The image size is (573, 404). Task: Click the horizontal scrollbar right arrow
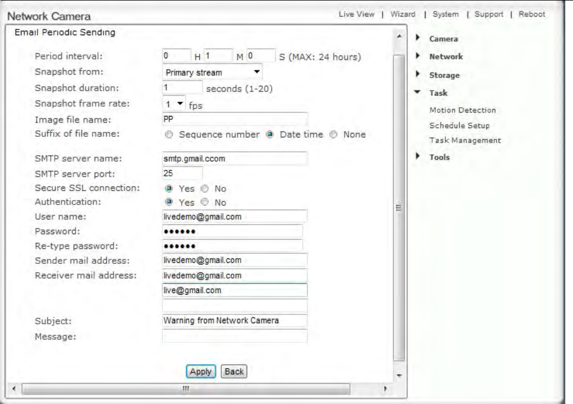coord(385,389)
